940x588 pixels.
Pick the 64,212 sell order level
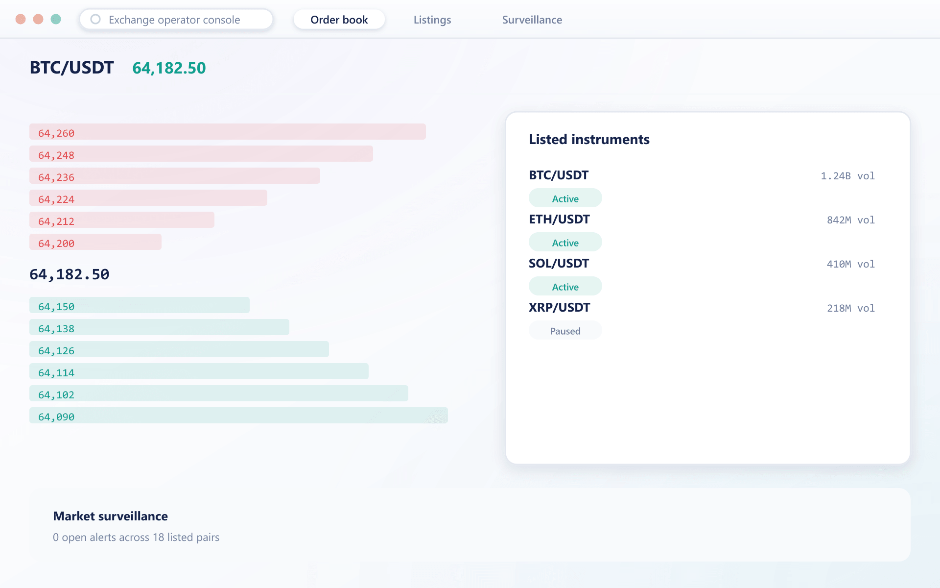click(x=122, y=220)
